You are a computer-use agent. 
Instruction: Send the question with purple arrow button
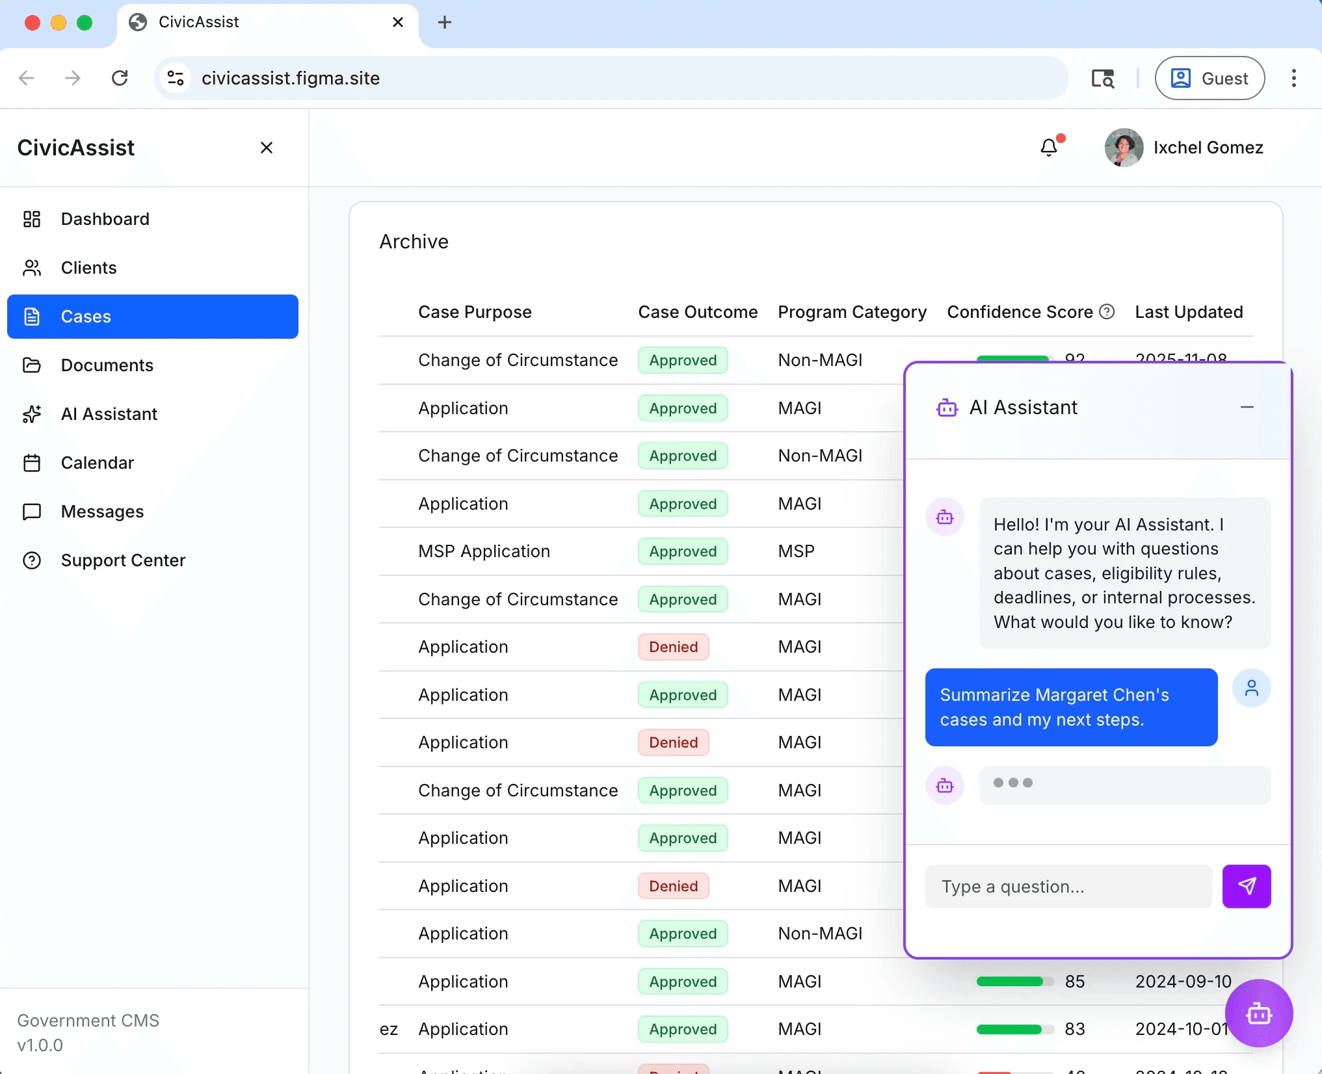coord(1246,886)
